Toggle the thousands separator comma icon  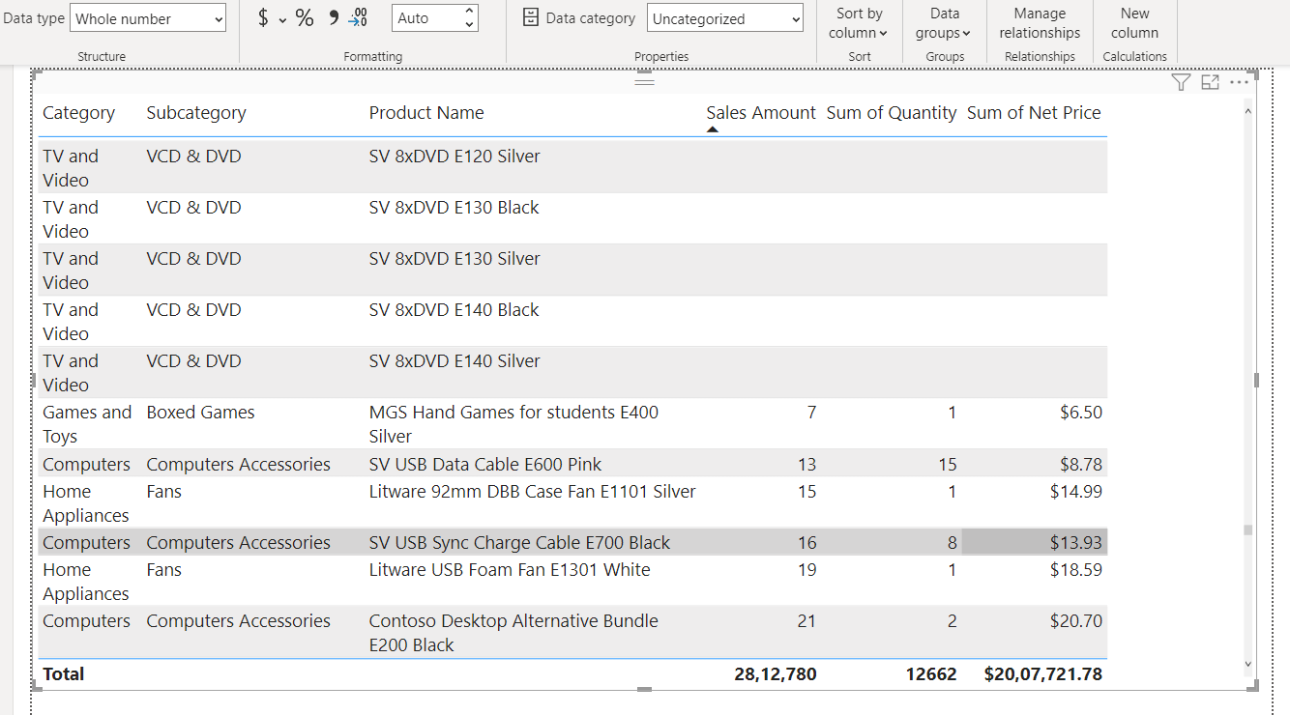(x=334, y=17)
